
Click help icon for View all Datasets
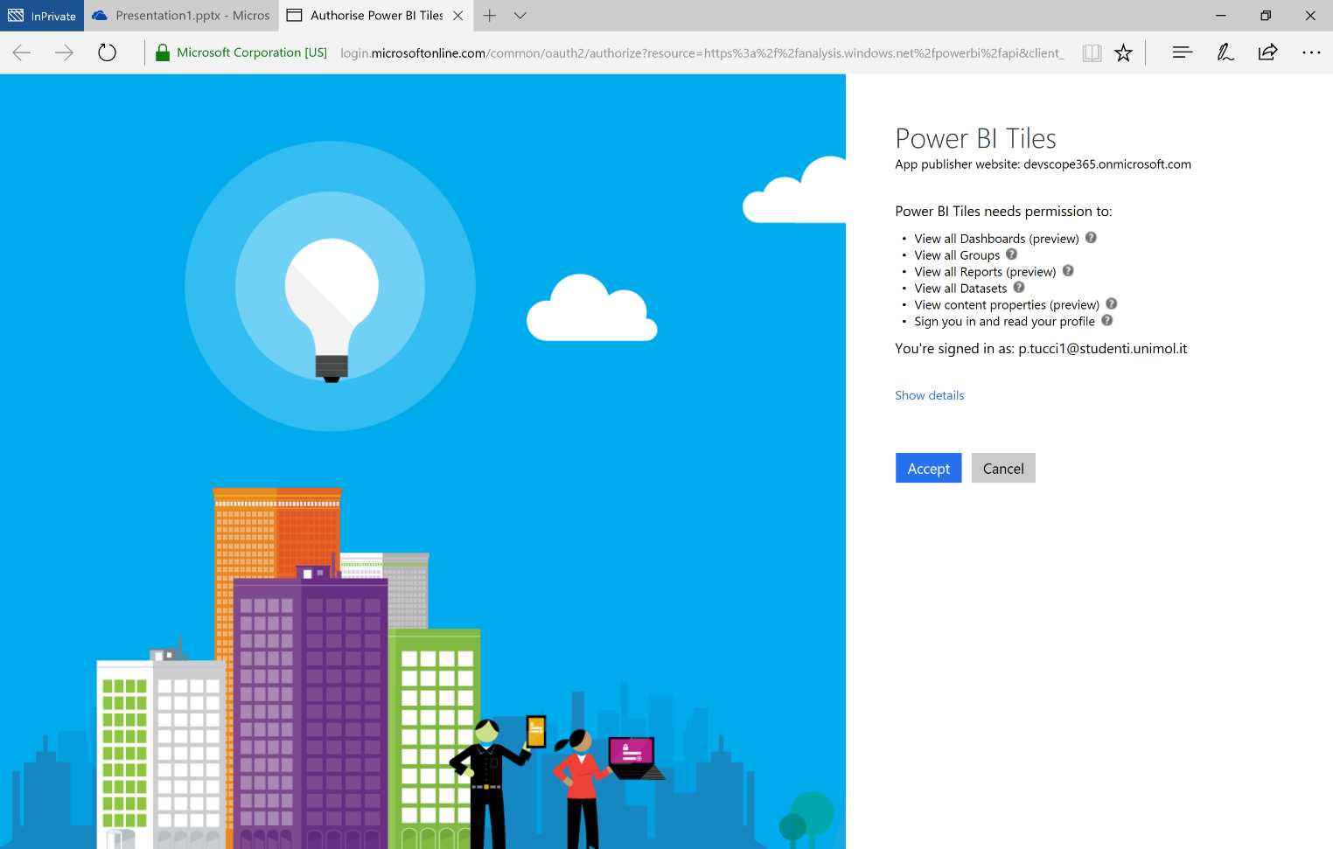pos(1018,287)
